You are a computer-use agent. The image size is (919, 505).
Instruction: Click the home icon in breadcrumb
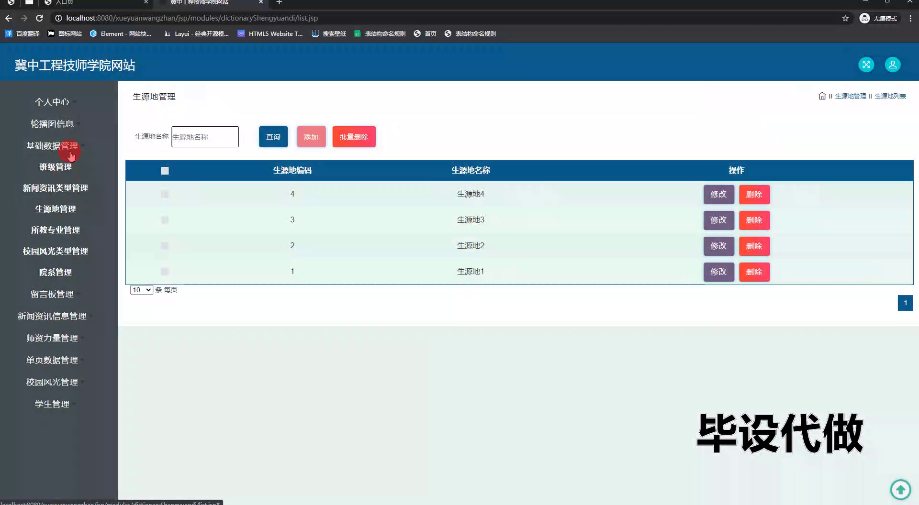coord(822,96)
